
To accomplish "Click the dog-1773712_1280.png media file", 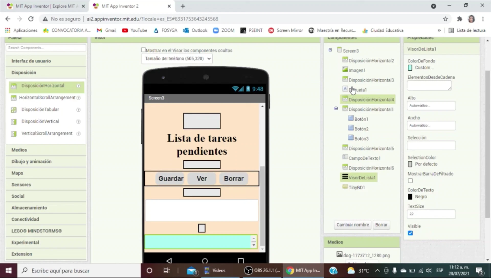I will tap(366, 255).
